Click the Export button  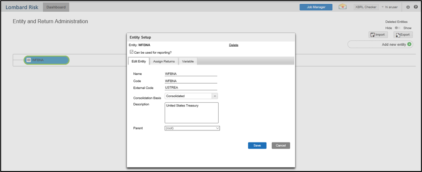[403, 35]
